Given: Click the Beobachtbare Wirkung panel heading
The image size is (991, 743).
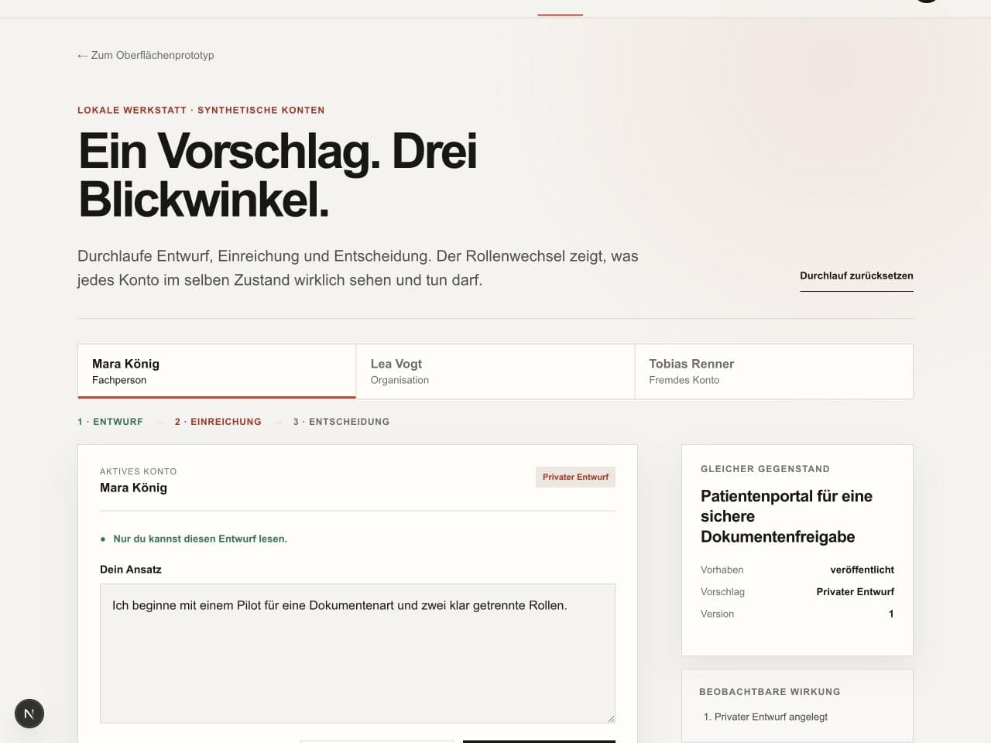Looking at the screenshot, I should (770, 692).
